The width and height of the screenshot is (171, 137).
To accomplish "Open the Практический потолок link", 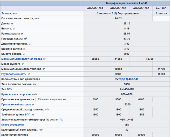I will pyautogui.click(x=16, y=104).
